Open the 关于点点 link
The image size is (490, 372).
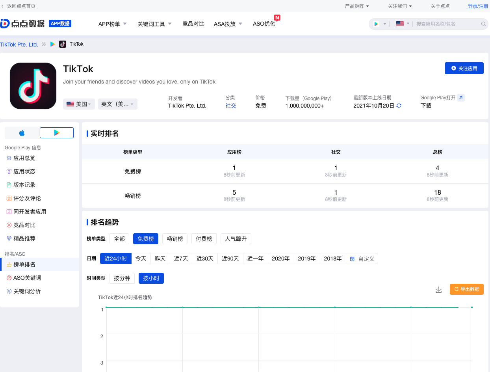pos(440,6)
